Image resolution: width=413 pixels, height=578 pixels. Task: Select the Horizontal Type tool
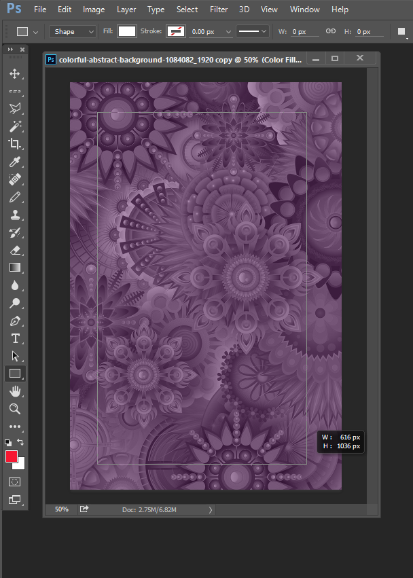click(15, 338)
